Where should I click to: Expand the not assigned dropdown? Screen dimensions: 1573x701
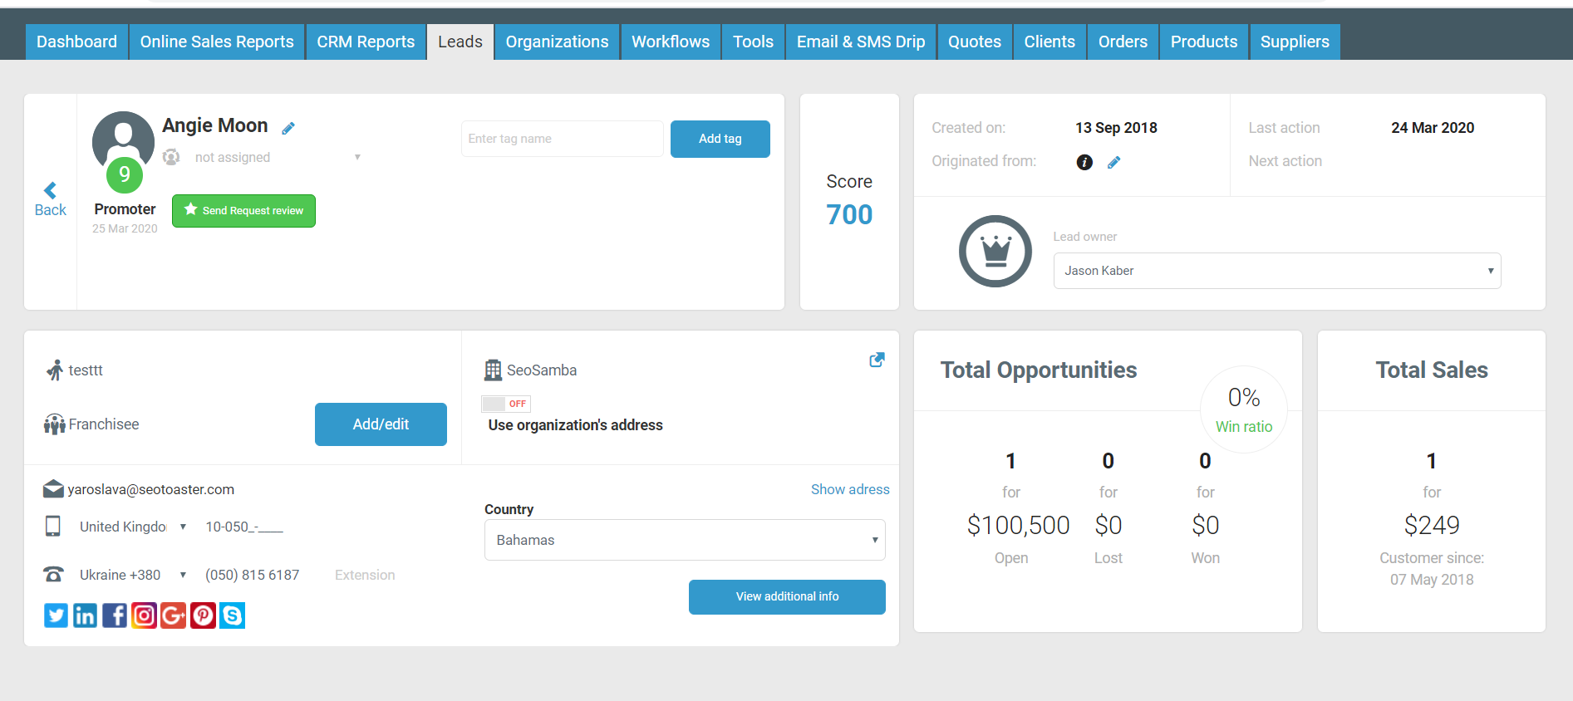357,157
